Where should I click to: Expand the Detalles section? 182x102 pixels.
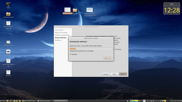(74, 54)
